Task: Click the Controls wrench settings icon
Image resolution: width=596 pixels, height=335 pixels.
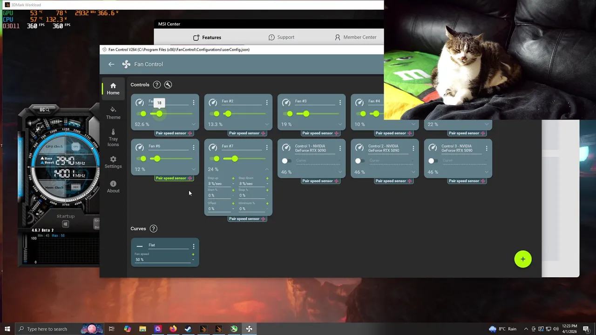Action: click(x=168, y=85)
